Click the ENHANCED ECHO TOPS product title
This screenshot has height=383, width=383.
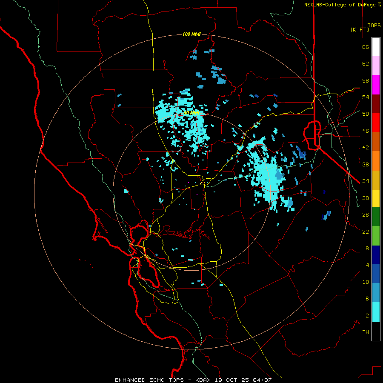[x=149, y=380]
